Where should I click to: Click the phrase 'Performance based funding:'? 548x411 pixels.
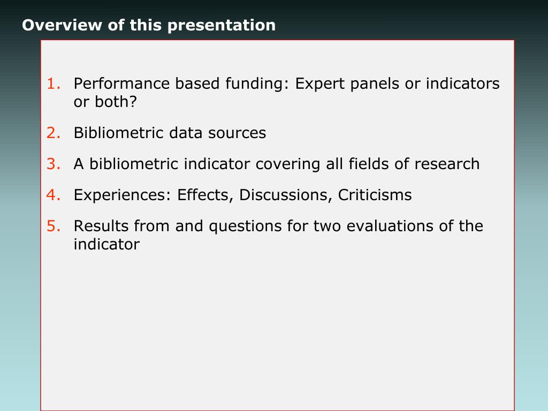(181, 84)
